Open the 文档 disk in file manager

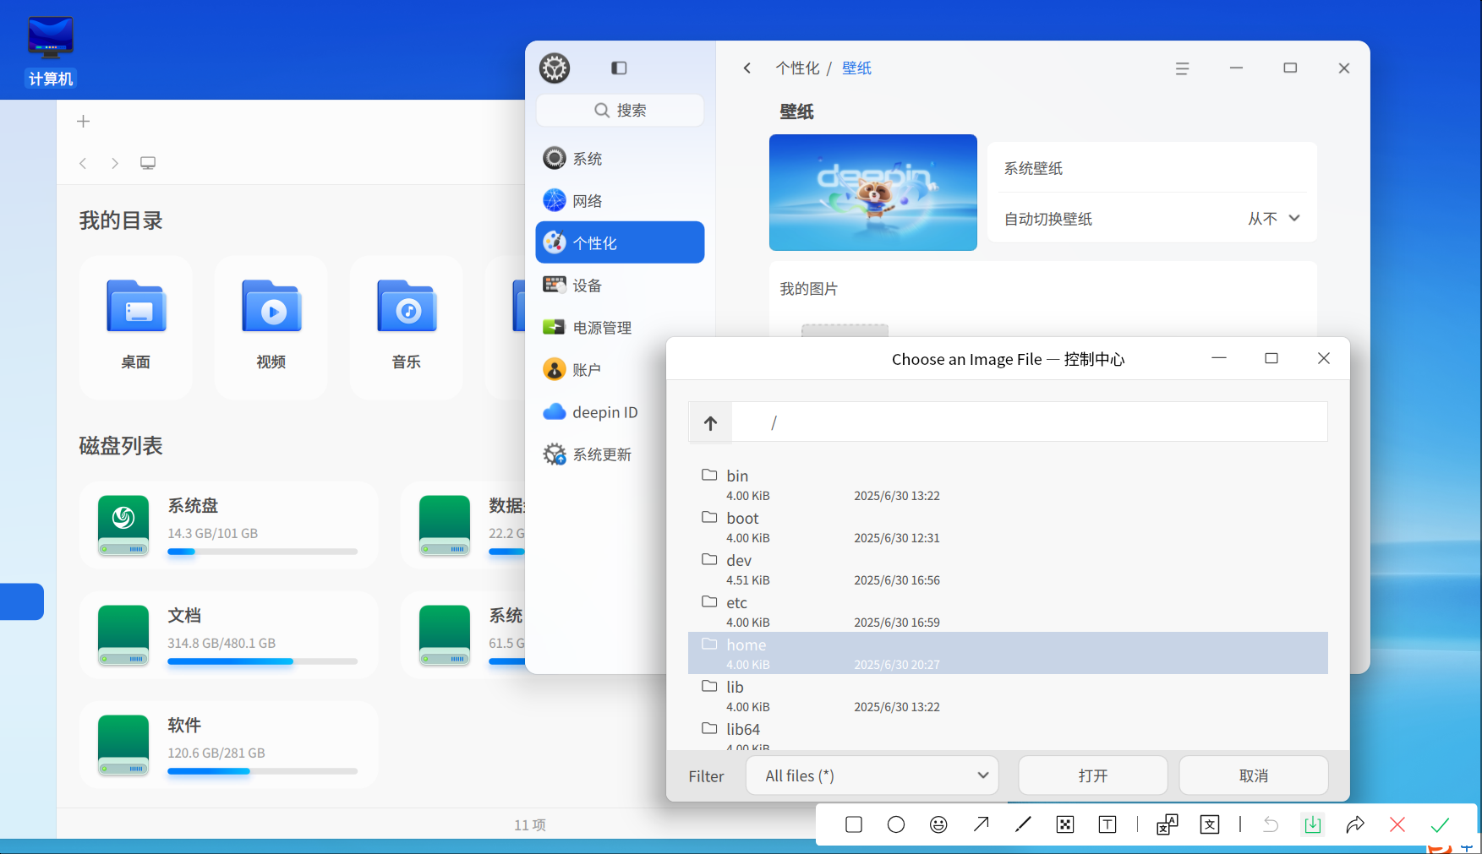228,635
